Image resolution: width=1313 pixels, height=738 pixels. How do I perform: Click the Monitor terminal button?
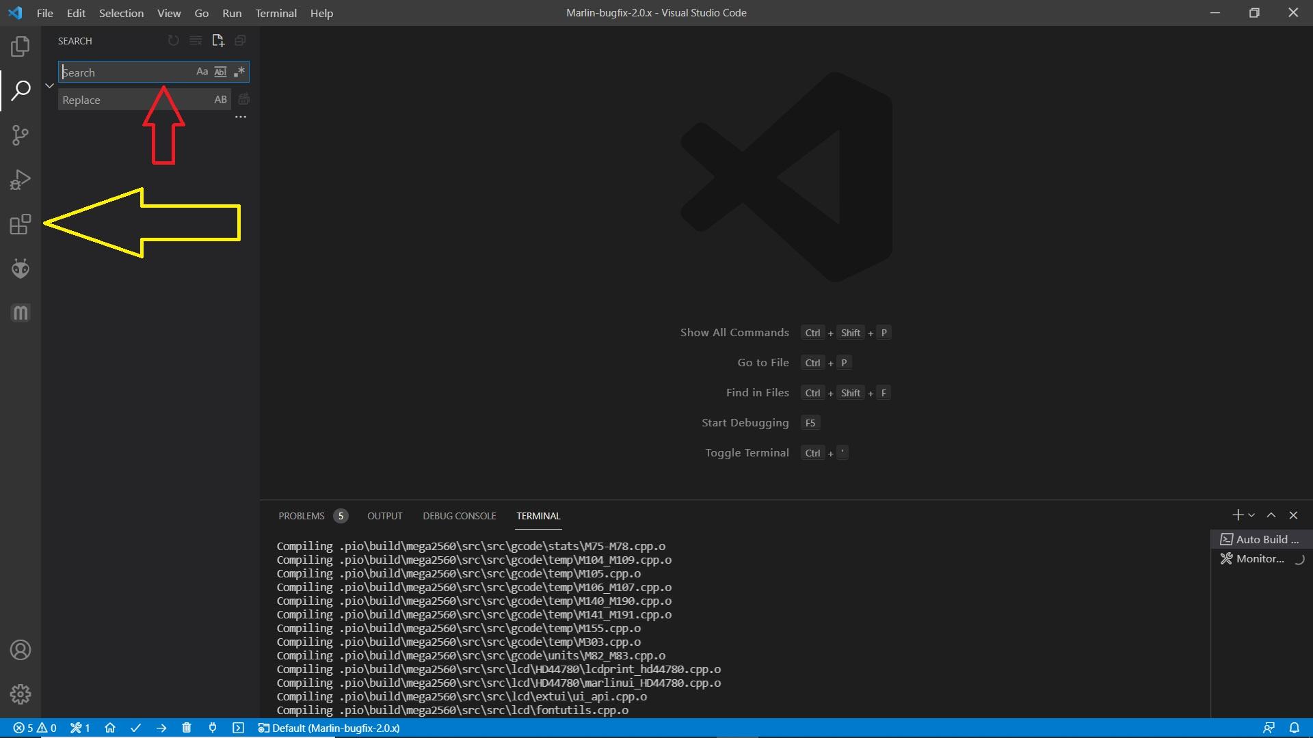[x=1258, y=559]
